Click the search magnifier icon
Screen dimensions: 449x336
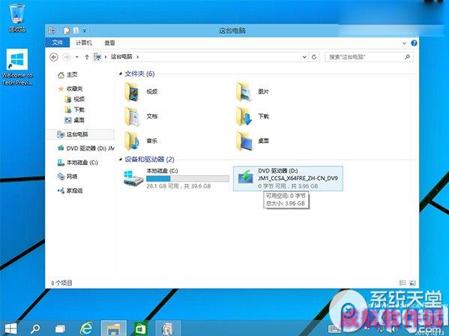pos(407,57)
